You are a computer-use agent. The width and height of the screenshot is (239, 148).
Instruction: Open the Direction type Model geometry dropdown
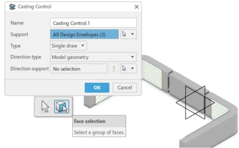[x=93, y=57]
